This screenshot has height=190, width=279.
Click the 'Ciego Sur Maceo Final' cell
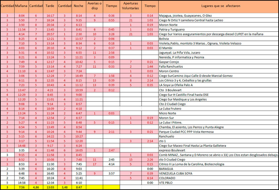coord(218,146)
